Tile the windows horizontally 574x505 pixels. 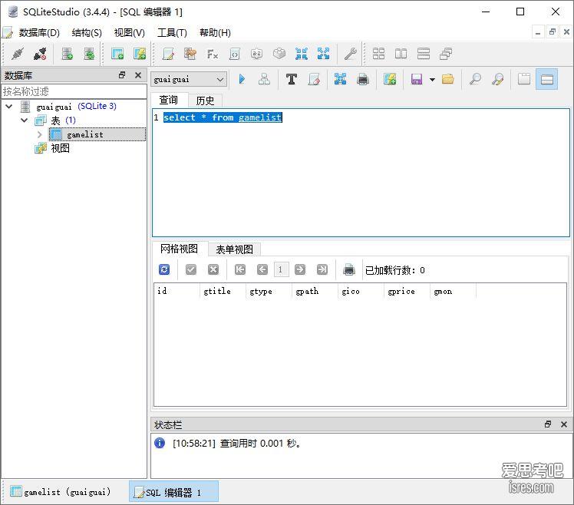coord(401,54)
